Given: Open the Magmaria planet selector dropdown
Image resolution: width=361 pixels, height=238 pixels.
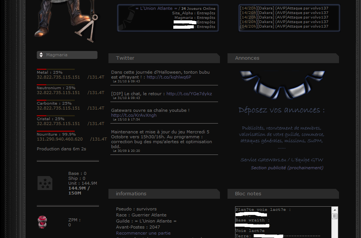Looking at the screenshot, I should pyautogui.click(x=67, y=55).
